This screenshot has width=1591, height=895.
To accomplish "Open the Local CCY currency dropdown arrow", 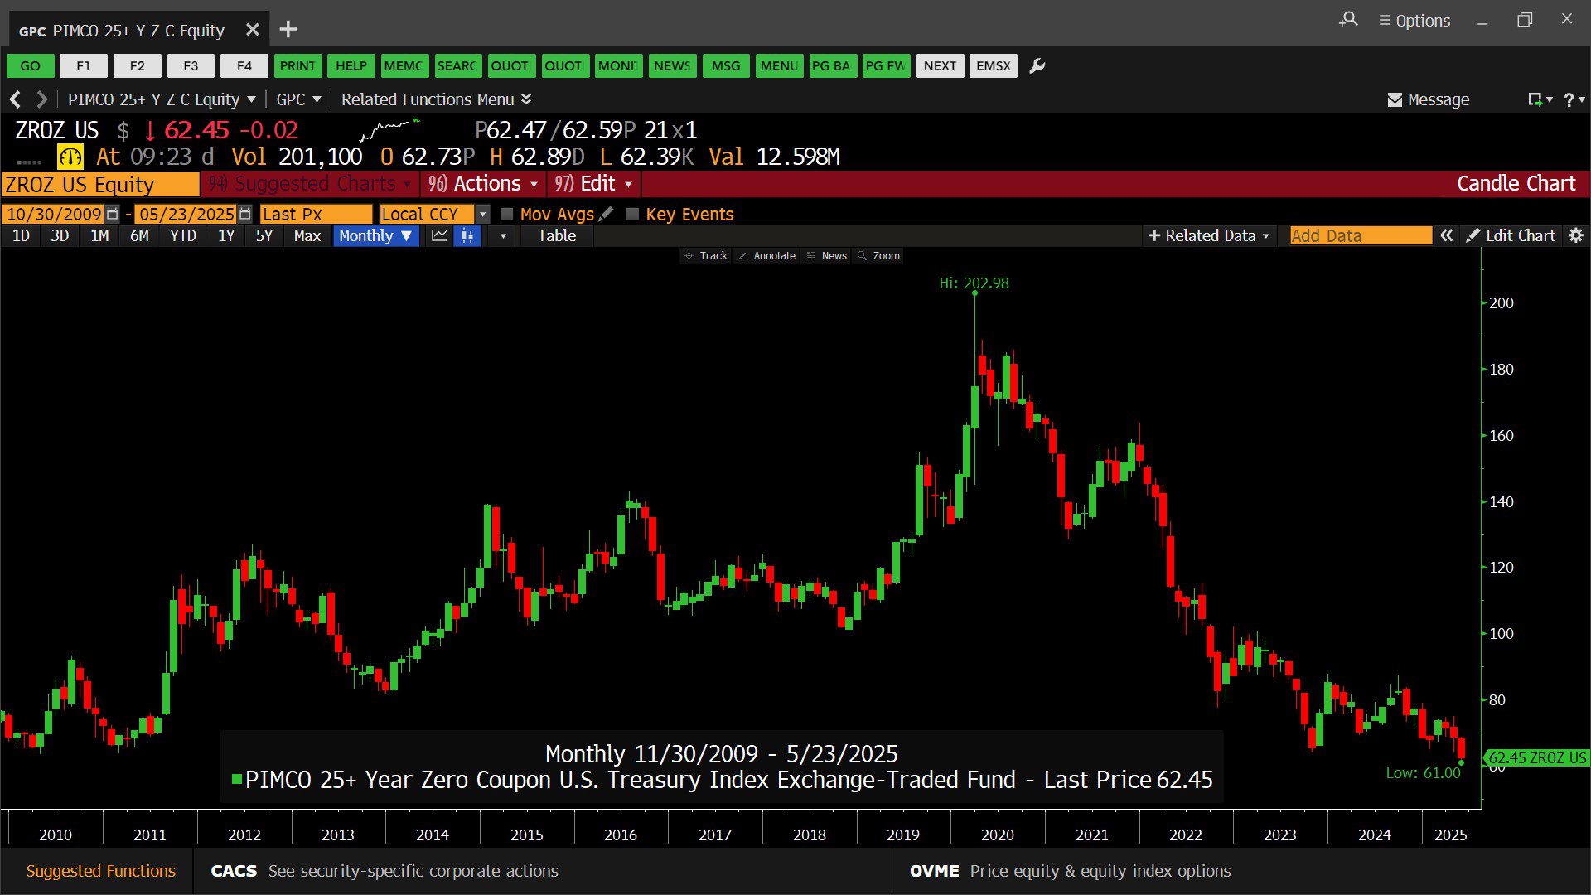I will click(483, 214).
